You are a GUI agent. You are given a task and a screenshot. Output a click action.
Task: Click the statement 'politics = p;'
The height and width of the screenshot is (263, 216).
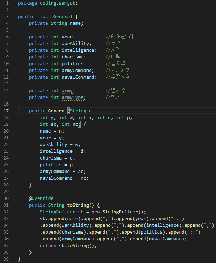point(57,165)
